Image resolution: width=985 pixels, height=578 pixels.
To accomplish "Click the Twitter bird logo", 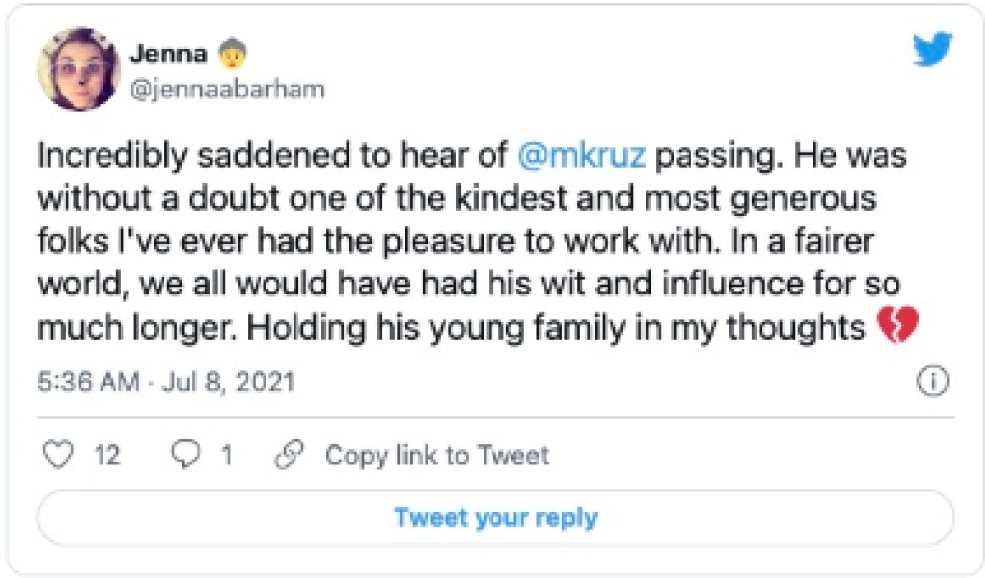I will (x=932, y=50).
